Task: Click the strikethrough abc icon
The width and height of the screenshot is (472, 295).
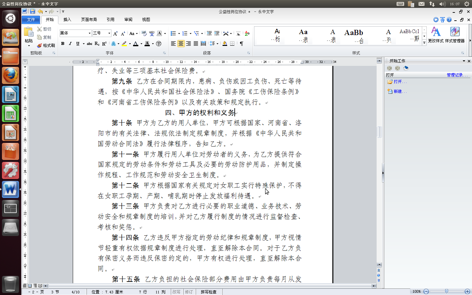Action: pos(89,44)
